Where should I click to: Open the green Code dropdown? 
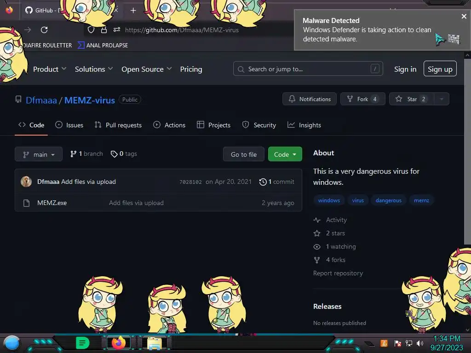pos(285,154)
